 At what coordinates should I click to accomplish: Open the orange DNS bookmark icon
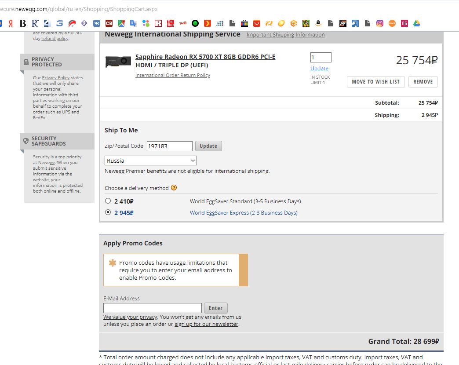(392, 23)
